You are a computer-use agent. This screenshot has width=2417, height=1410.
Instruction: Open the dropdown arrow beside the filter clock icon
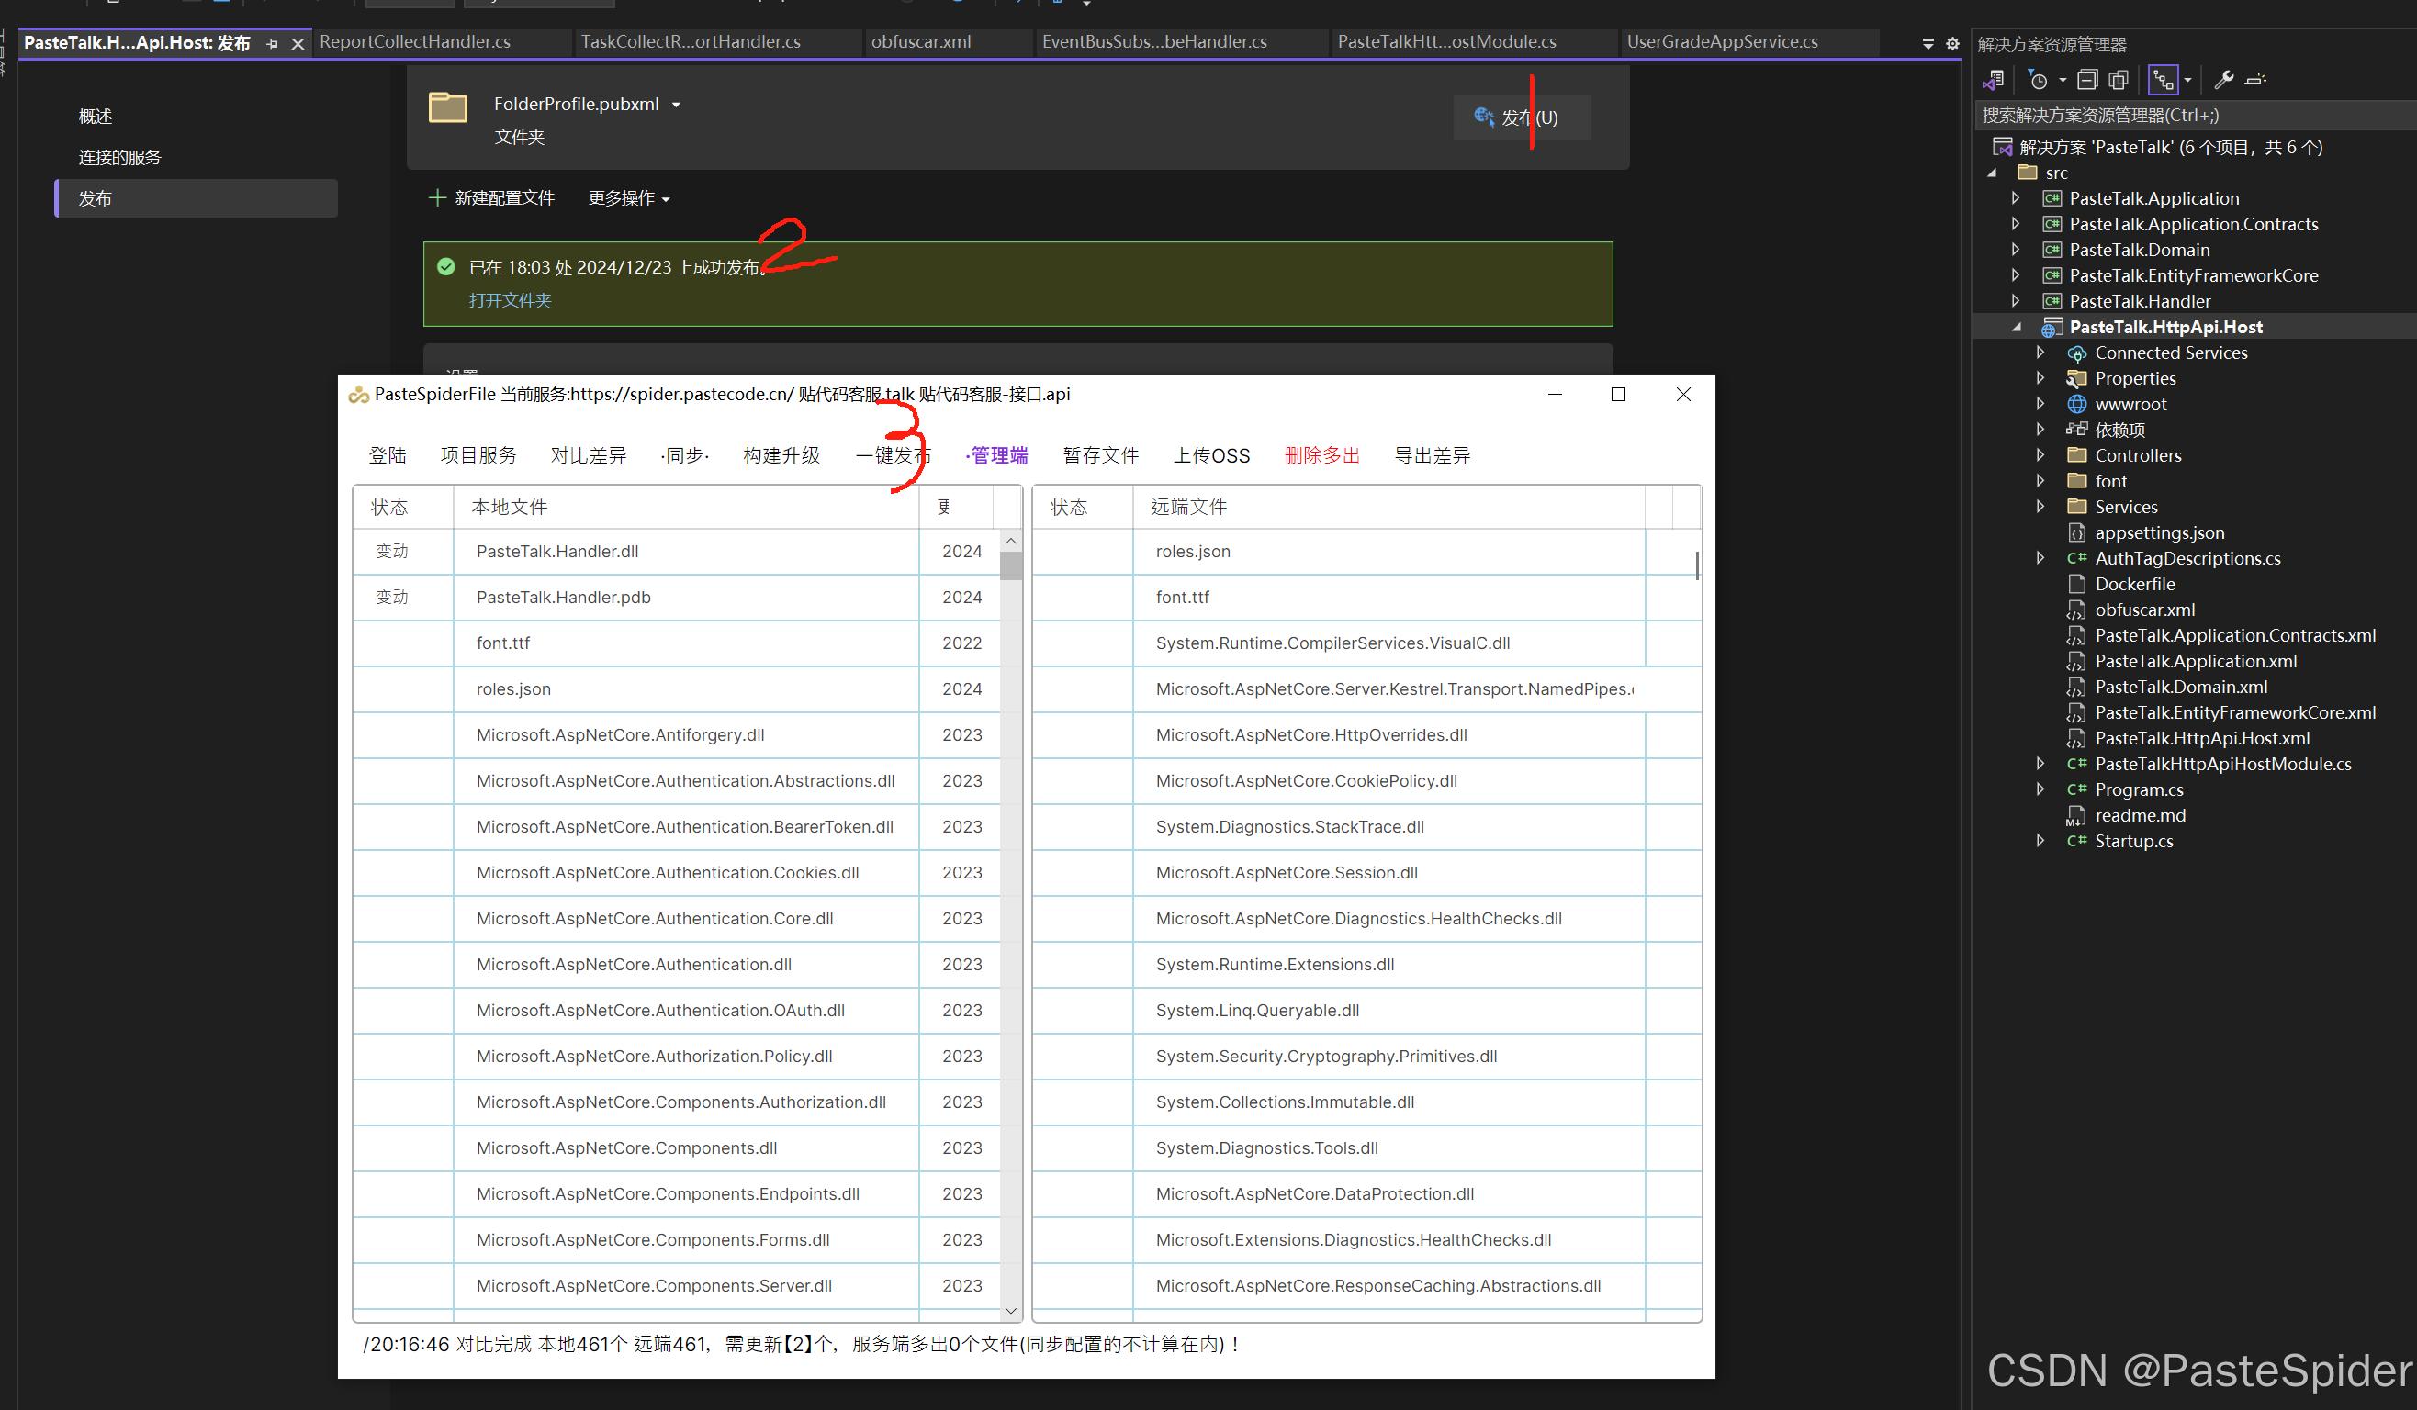point(2063,81)
